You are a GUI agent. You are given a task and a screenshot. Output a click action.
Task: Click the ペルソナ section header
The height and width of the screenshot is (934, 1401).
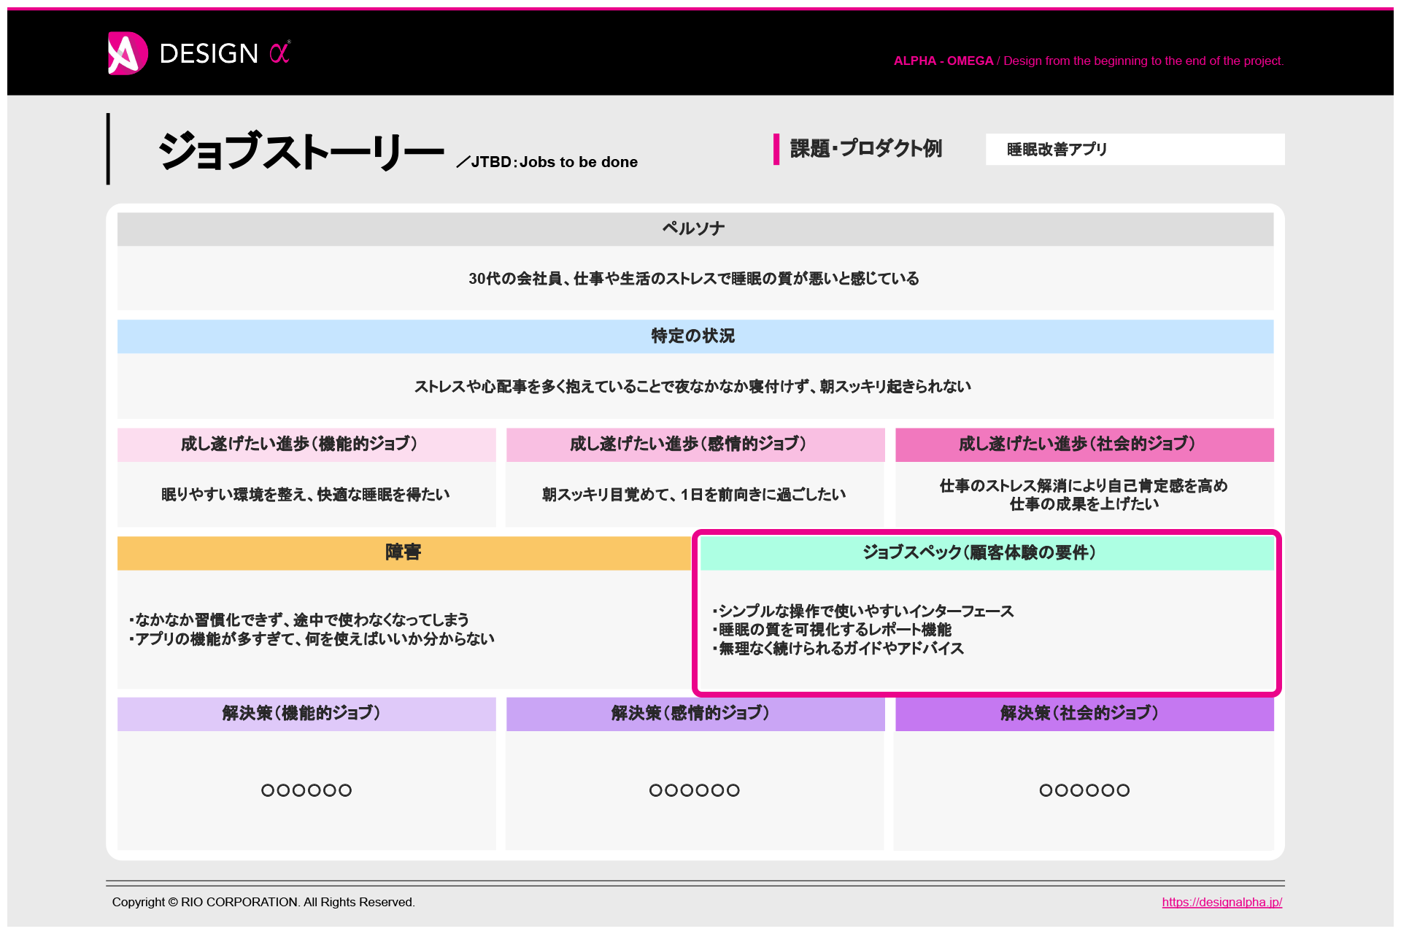695,229
